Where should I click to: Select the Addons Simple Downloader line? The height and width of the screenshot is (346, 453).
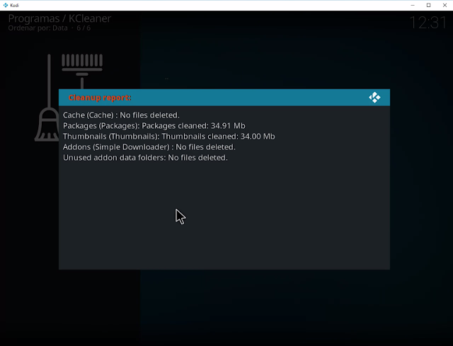[149, 147]
